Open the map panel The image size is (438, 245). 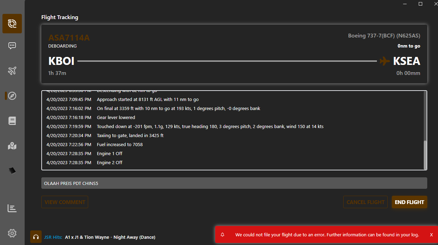(12, 146)
